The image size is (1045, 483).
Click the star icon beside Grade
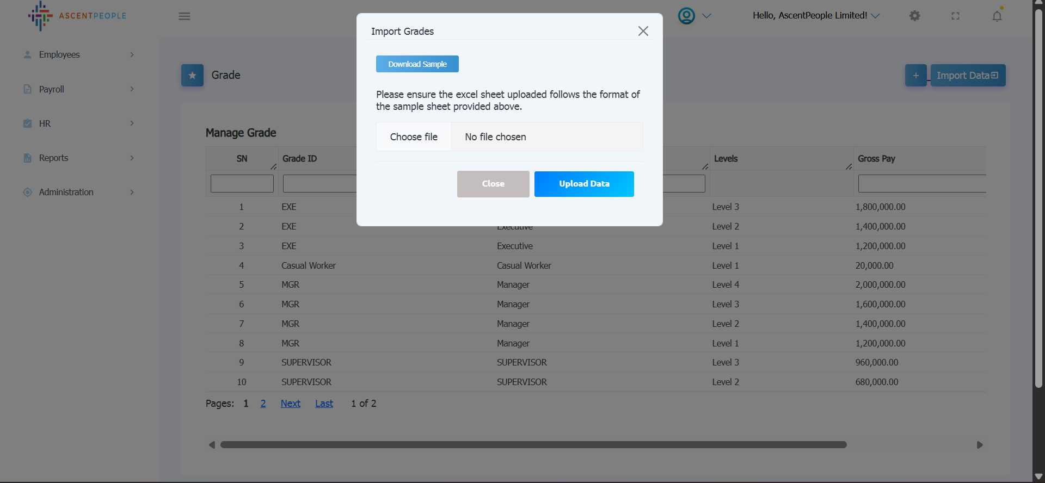(x=192, y=76)
